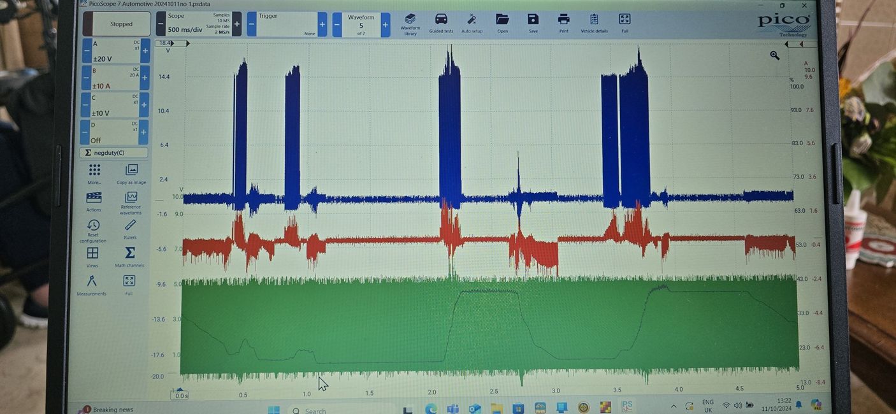
Task: Decrease the Scope timebase with minus
Action: coord(161,24)
